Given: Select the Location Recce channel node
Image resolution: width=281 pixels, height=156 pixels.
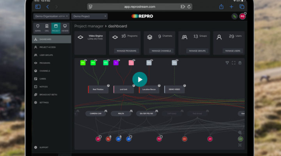Looking at the screenshot, I should (149, 89).
